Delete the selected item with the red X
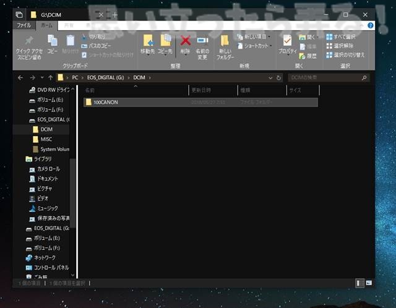Screen dimensions: 396x308 tap(186, 45)
